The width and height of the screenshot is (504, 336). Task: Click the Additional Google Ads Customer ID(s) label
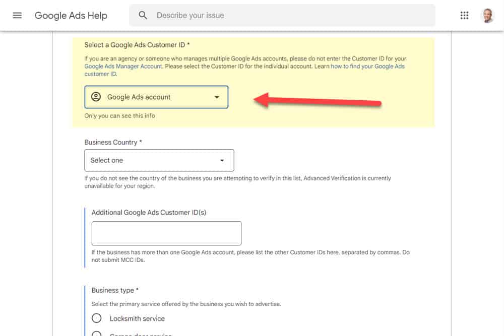149,212
